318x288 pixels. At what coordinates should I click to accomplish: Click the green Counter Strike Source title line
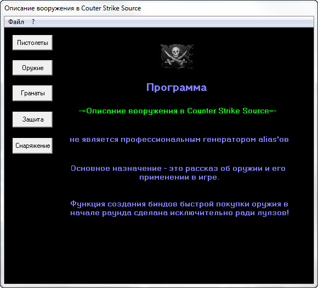coord(178,111)
